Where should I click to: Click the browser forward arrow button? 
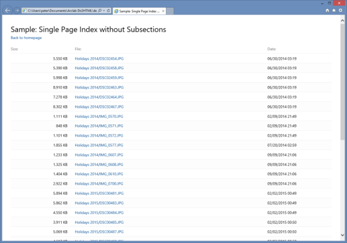pyautogui.click(x=17, y=11)
